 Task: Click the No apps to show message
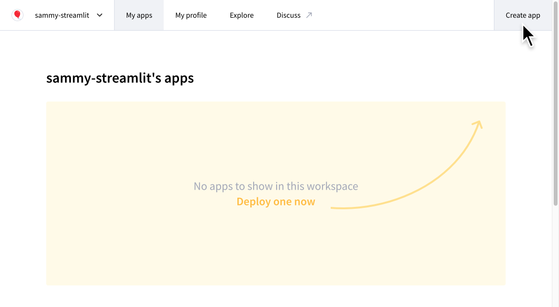(x=276, y=186)
